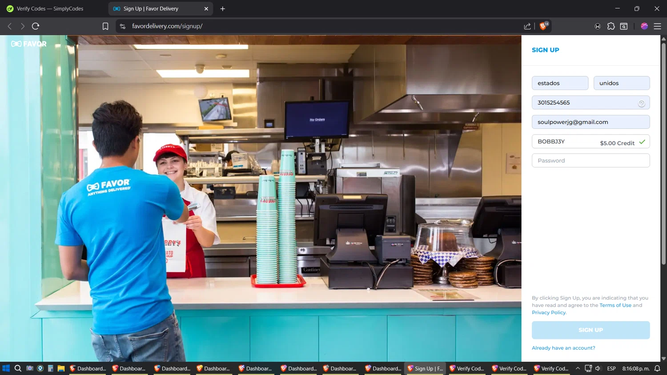Image resolution: width=667 pixels, height=375 pixels.
Task: Open the Brave wallet icon
Action: pyautogui.click(x=624, y=26)
